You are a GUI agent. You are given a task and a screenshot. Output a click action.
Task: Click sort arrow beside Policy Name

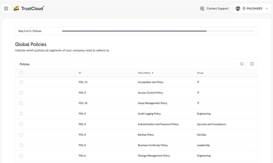pos(153,73)
